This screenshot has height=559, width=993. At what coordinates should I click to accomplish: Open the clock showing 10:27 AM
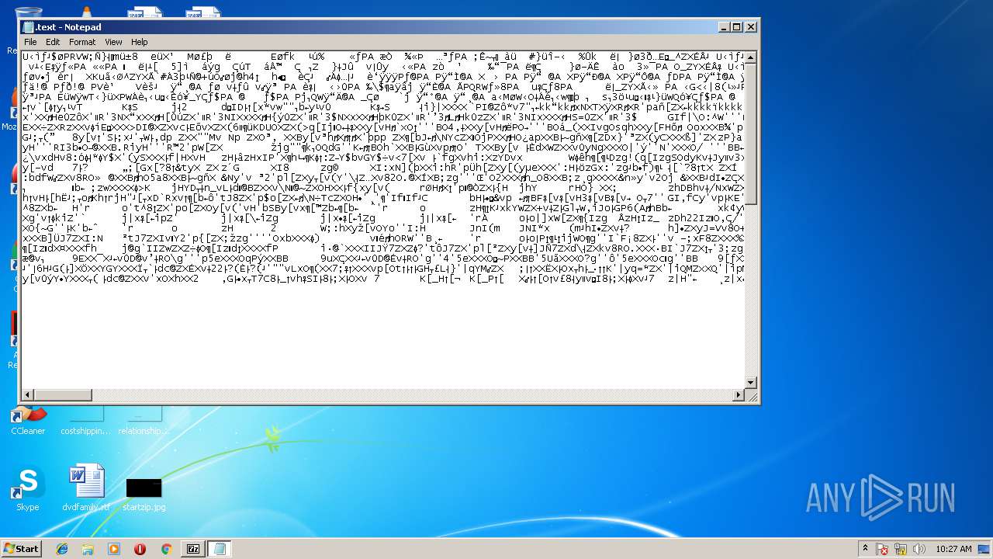click(x=953, y=549)
